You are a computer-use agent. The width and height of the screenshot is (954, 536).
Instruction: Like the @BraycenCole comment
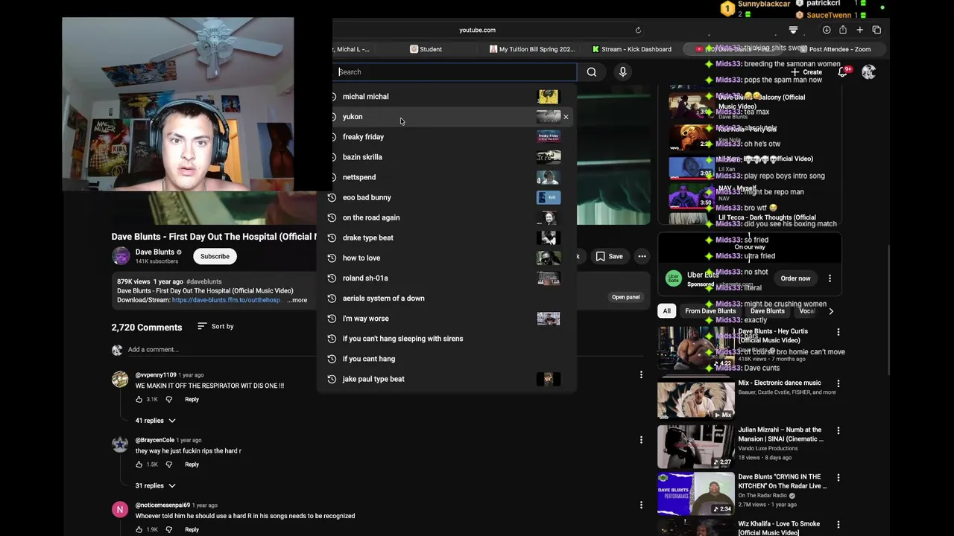point(139,465)
